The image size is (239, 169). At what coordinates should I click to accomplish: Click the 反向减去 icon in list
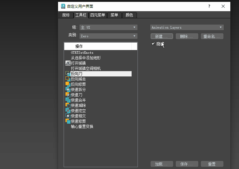pyautogui.click(x=68, y=79)
